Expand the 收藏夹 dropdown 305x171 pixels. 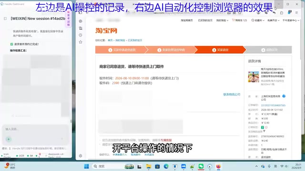point(258,20)
